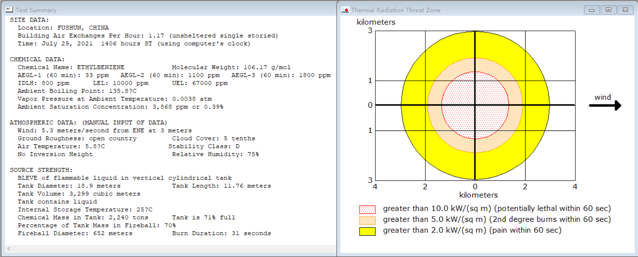
Task: Click the 'Text Summary' window title
Action: point(36,10)
